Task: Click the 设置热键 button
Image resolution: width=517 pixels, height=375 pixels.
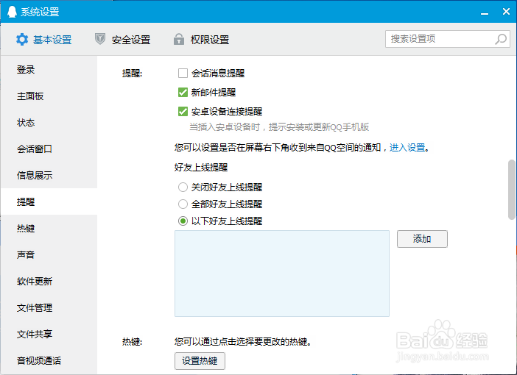Action: coord(200,361)
